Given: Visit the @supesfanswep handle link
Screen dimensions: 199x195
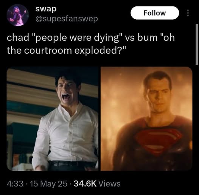Looking at the screenshot, I should coord(67,19).
